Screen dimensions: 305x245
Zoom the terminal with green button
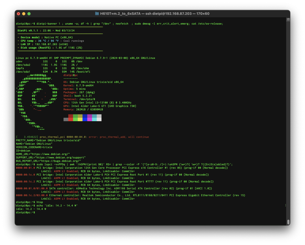[29, 14]
